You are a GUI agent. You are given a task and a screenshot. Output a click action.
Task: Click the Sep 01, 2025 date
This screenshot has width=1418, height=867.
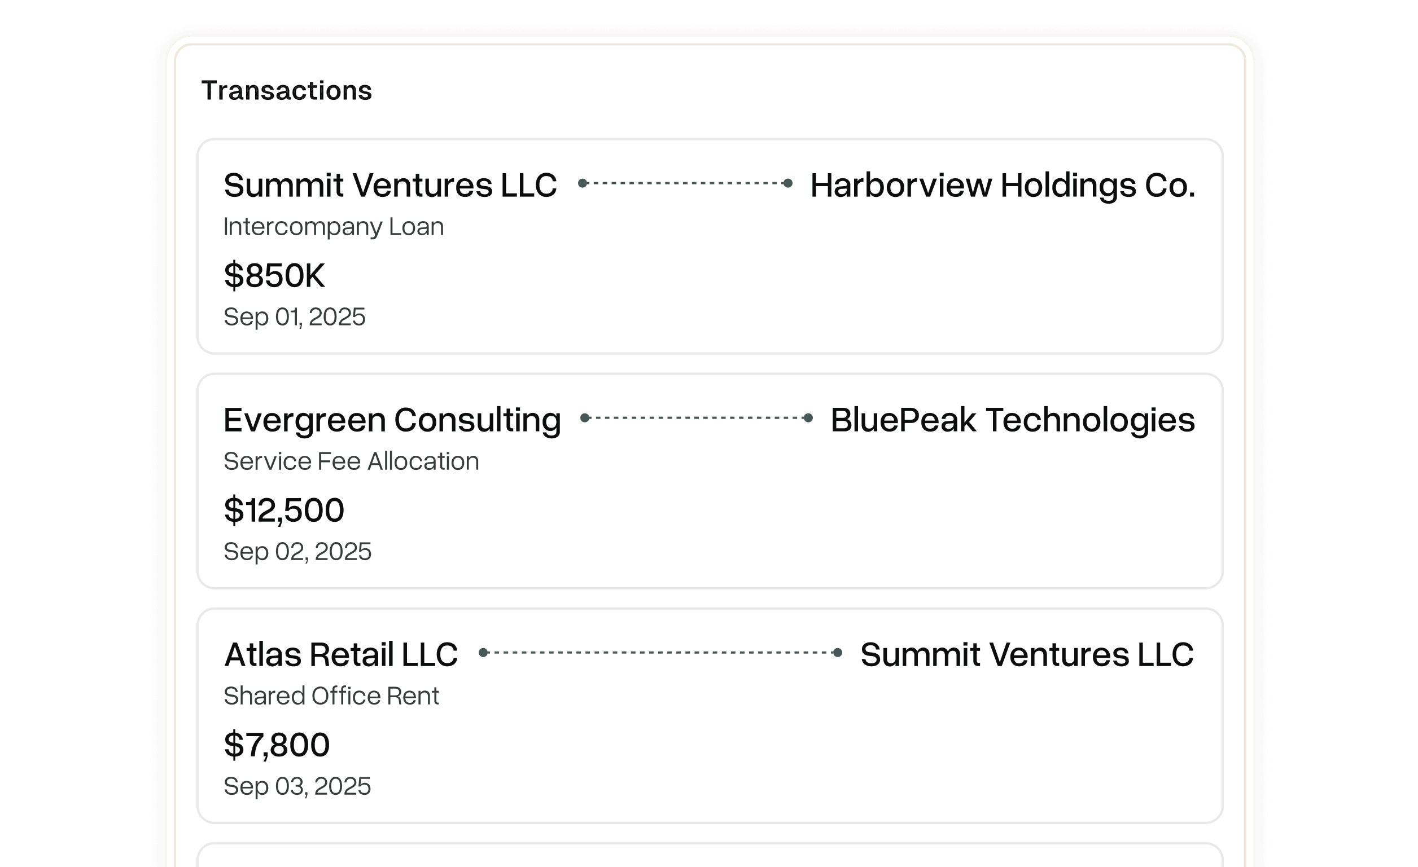[294, 317]
